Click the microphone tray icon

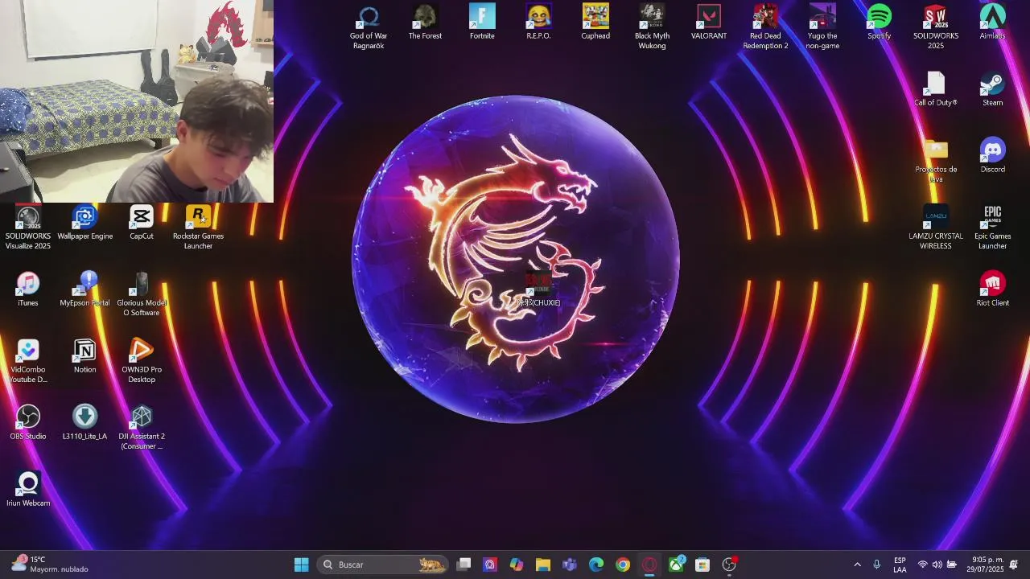coord(876,565)
